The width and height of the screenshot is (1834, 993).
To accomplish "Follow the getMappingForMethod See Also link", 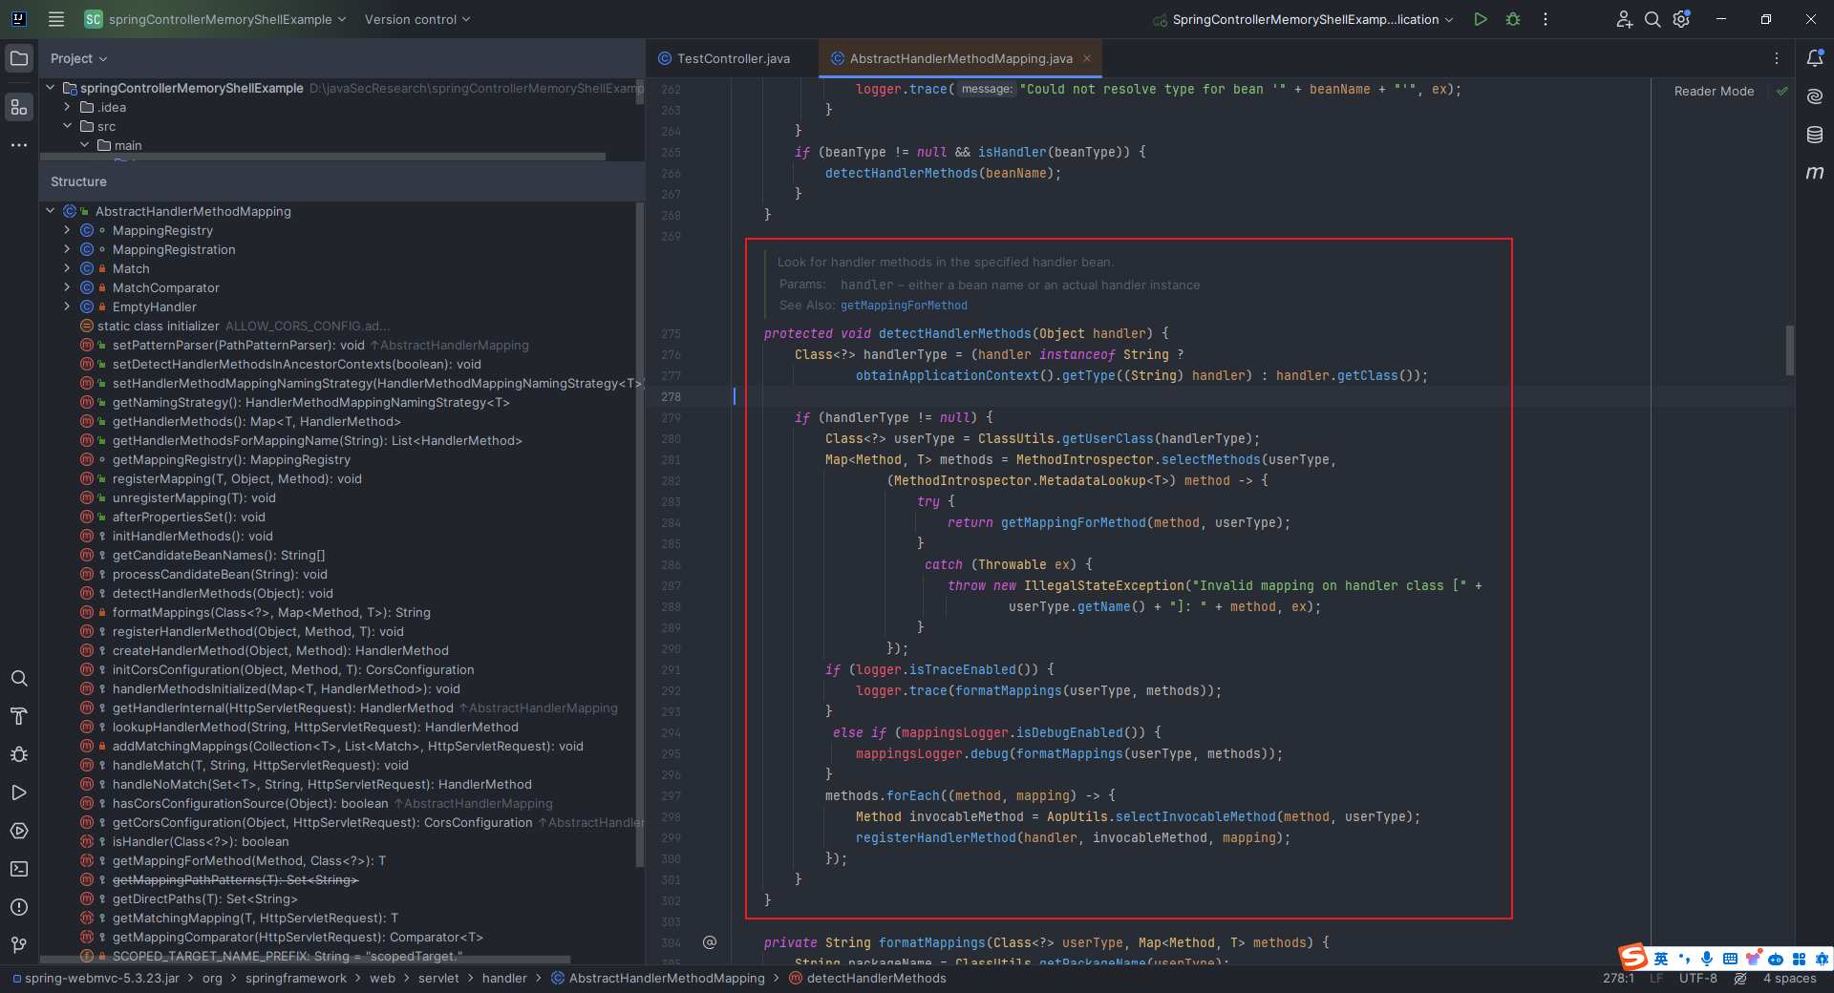I will pos(904,306).
